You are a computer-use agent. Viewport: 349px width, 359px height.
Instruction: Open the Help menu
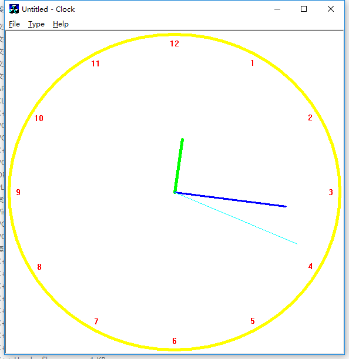pyautogui.click(x=61, y=24)
